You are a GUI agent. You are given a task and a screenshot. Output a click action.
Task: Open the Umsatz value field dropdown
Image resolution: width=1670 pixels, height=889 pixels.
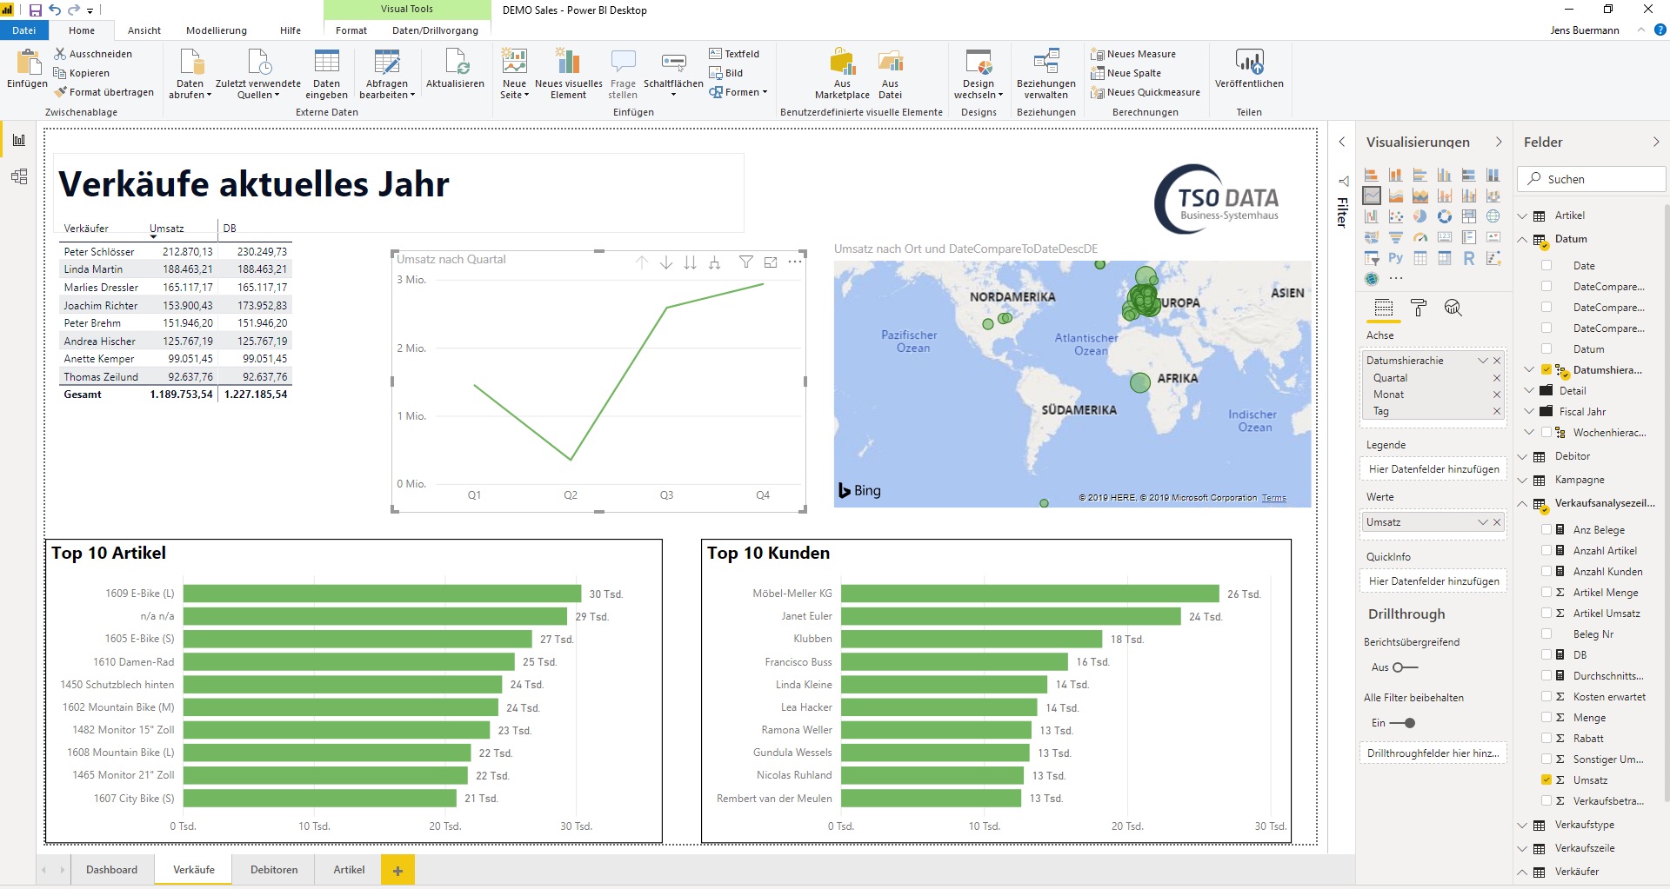pos(1483,522)
